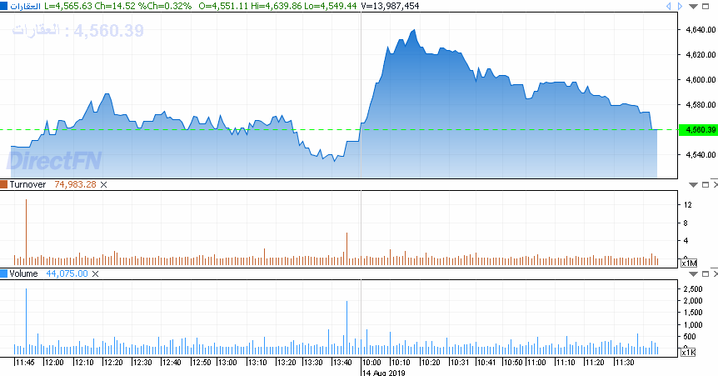Click the x1K scale box on Volume axis
Image resolution: width=718 pixels, height=376 pixels.
click(688, 353)
